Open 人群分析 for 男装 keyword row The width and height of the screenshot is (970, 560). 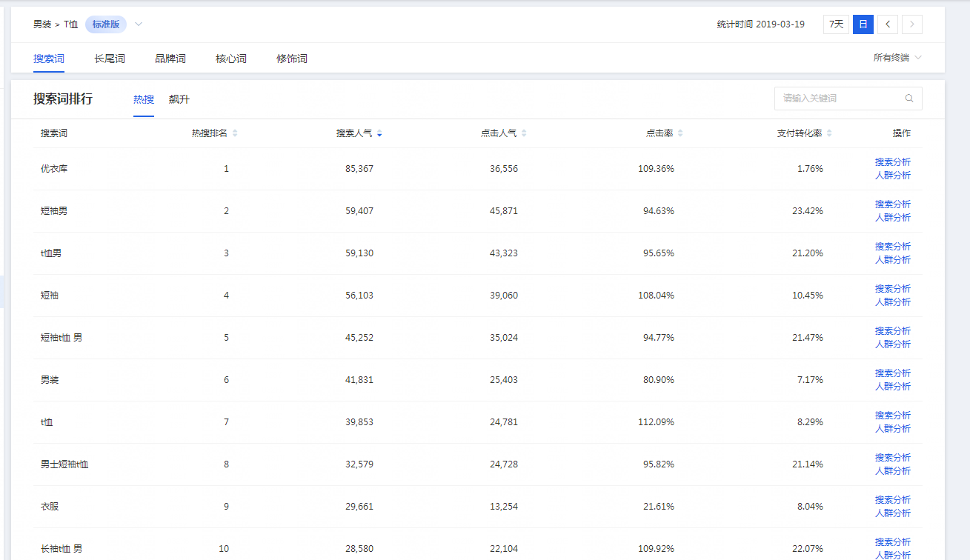pyautogui.click(x=893, y=387)
